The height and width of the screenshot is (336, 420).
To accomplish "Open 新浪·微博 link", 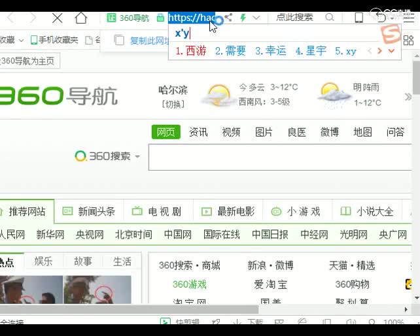I will pyautogui.click(x=270, y=265).
